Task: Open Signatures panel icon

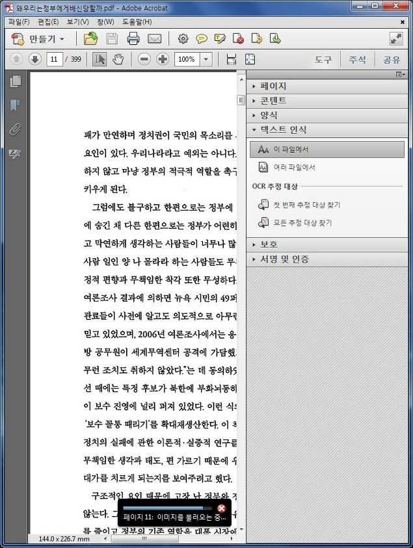Action: pyautogui.click(x=15, y=153)
